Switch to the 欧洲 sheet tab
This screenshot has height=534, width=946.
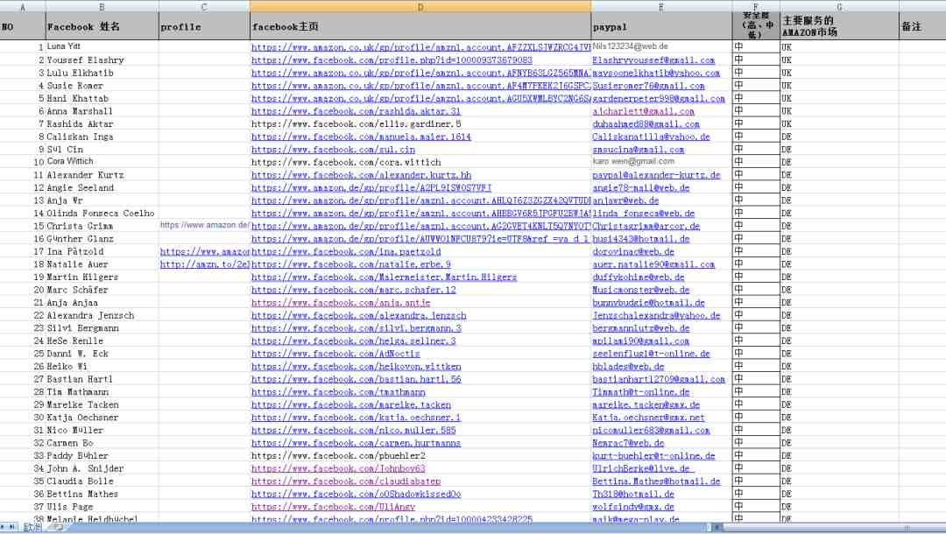pos(32,527)
